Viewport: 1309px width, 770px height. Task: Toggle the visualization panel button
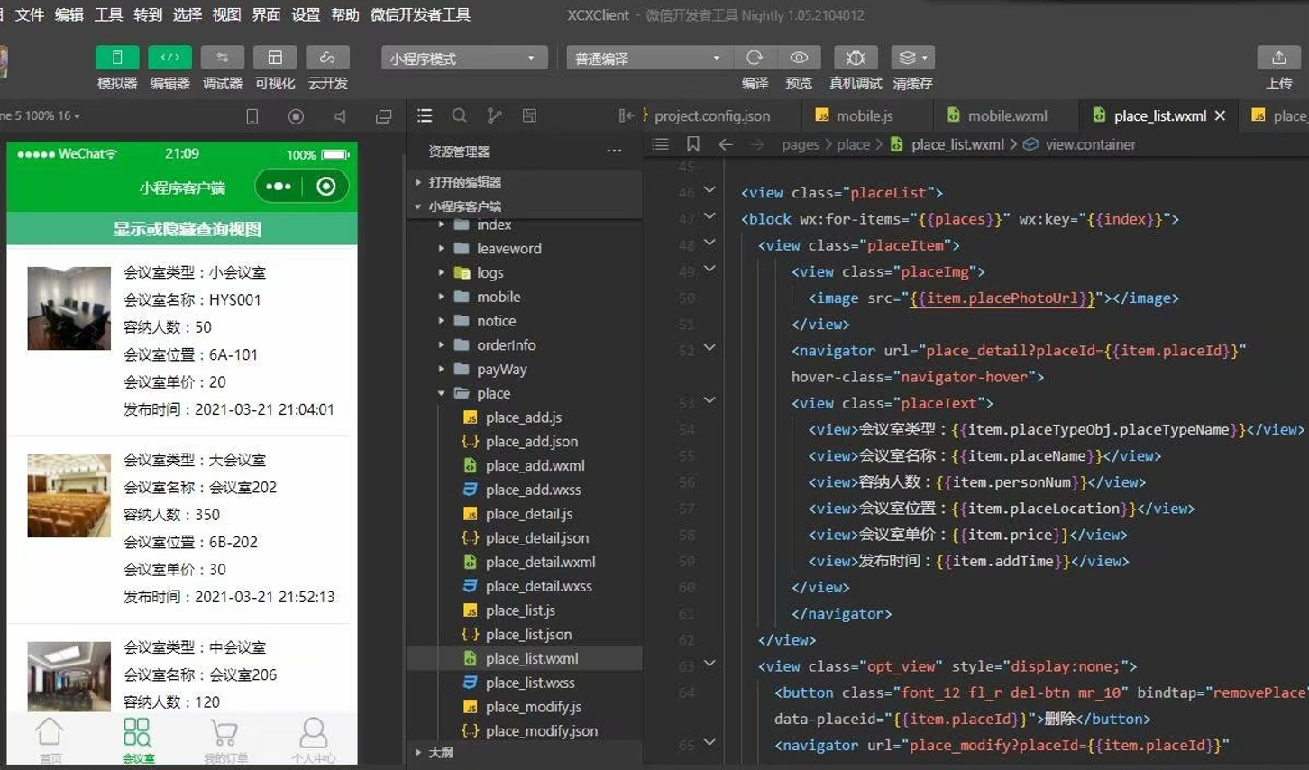(x=275, y=58)
